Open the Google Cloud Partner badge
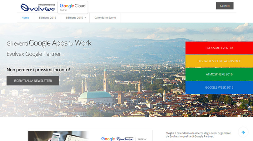 coord(73,8)
